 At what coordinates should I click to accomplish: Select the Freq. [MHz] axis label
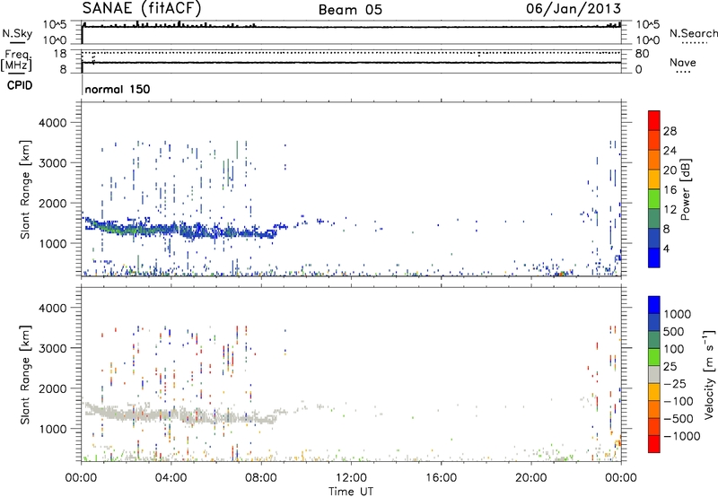tap(16, 61)
